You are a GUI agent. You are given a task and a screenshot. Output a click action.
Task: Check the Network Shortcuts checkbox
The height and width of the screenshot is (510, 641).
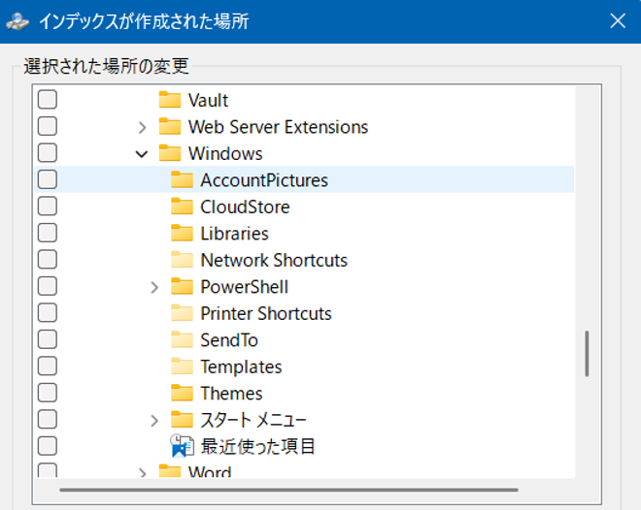[x=48, y=260]
